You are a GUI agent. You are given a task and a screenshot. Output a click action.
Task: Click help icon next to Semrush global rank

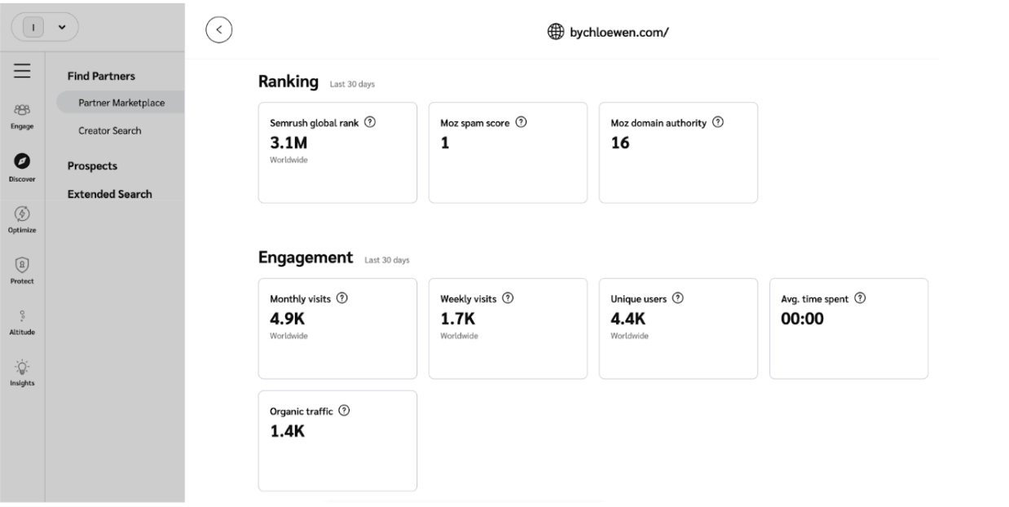(x=370, y=122)
